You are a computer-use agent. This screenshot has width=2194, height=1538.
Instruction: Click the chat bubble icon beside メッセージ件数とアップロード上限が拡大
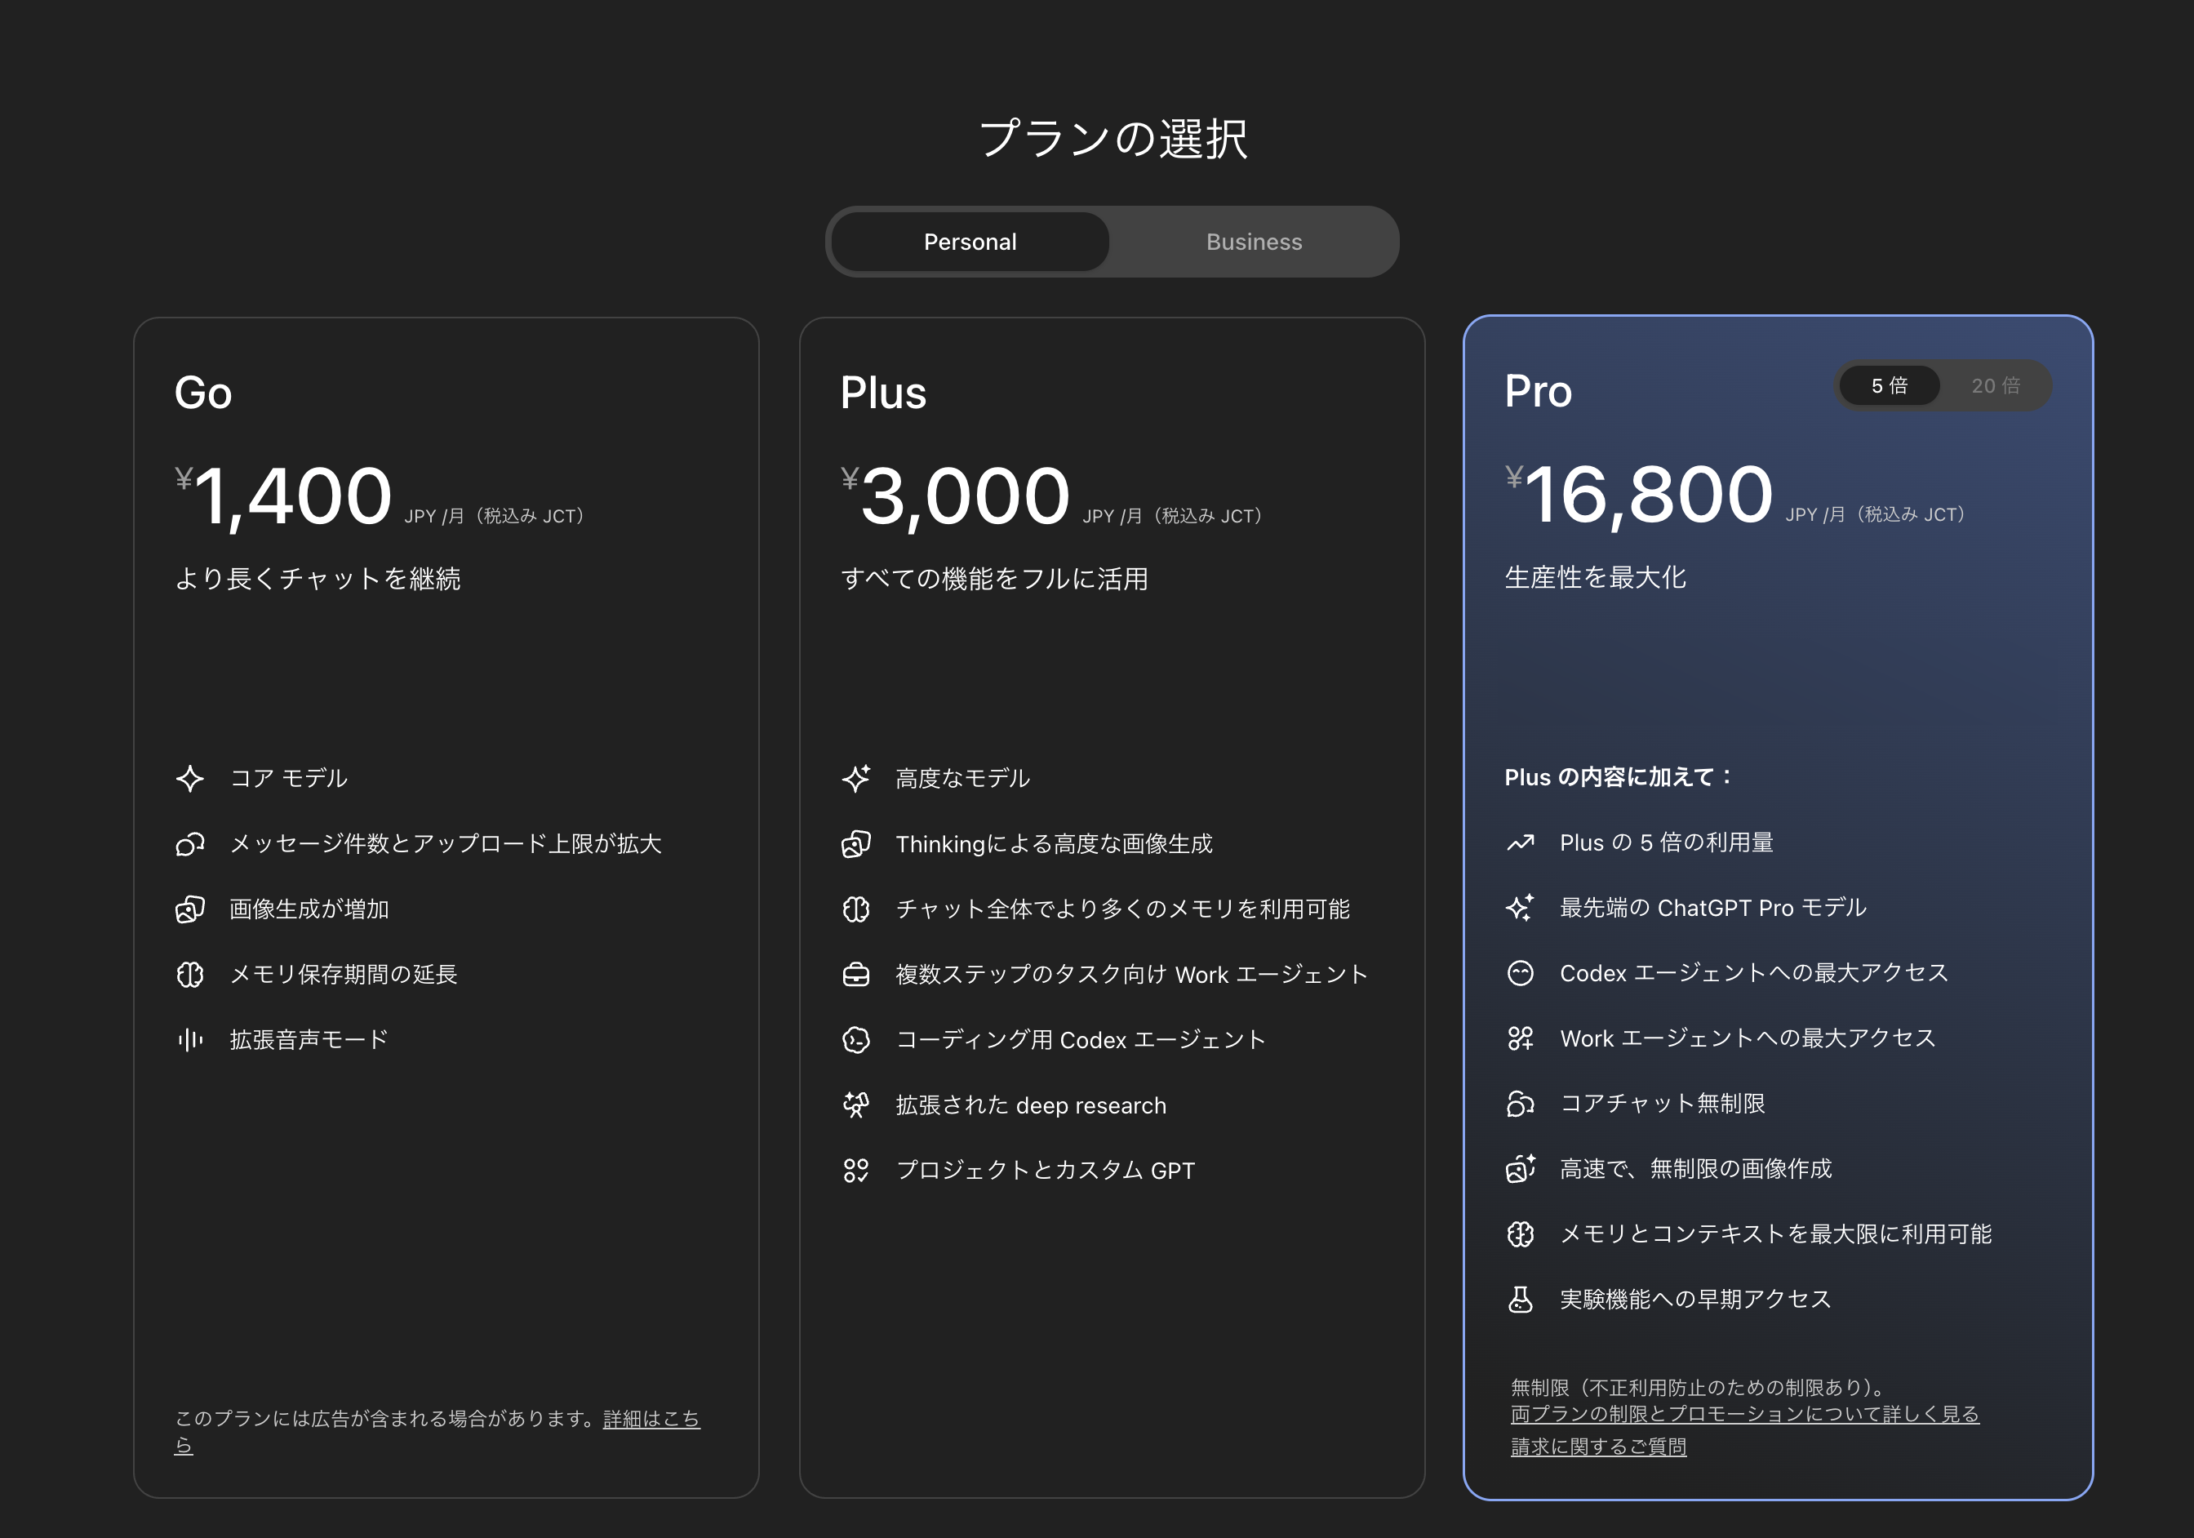190,844
